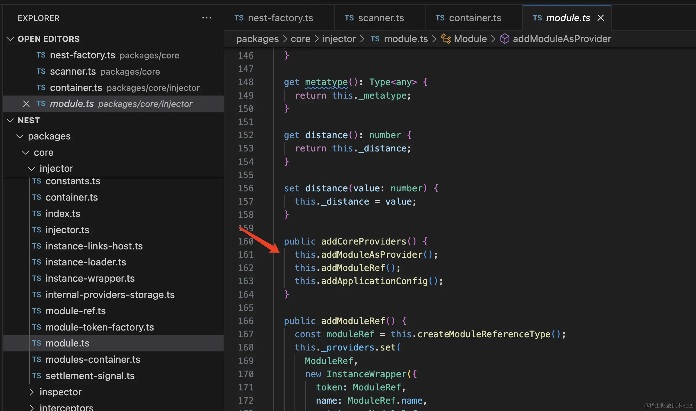Click InstanceWrapper on line 170
This screenshot has height=411, width=696.
367,374
